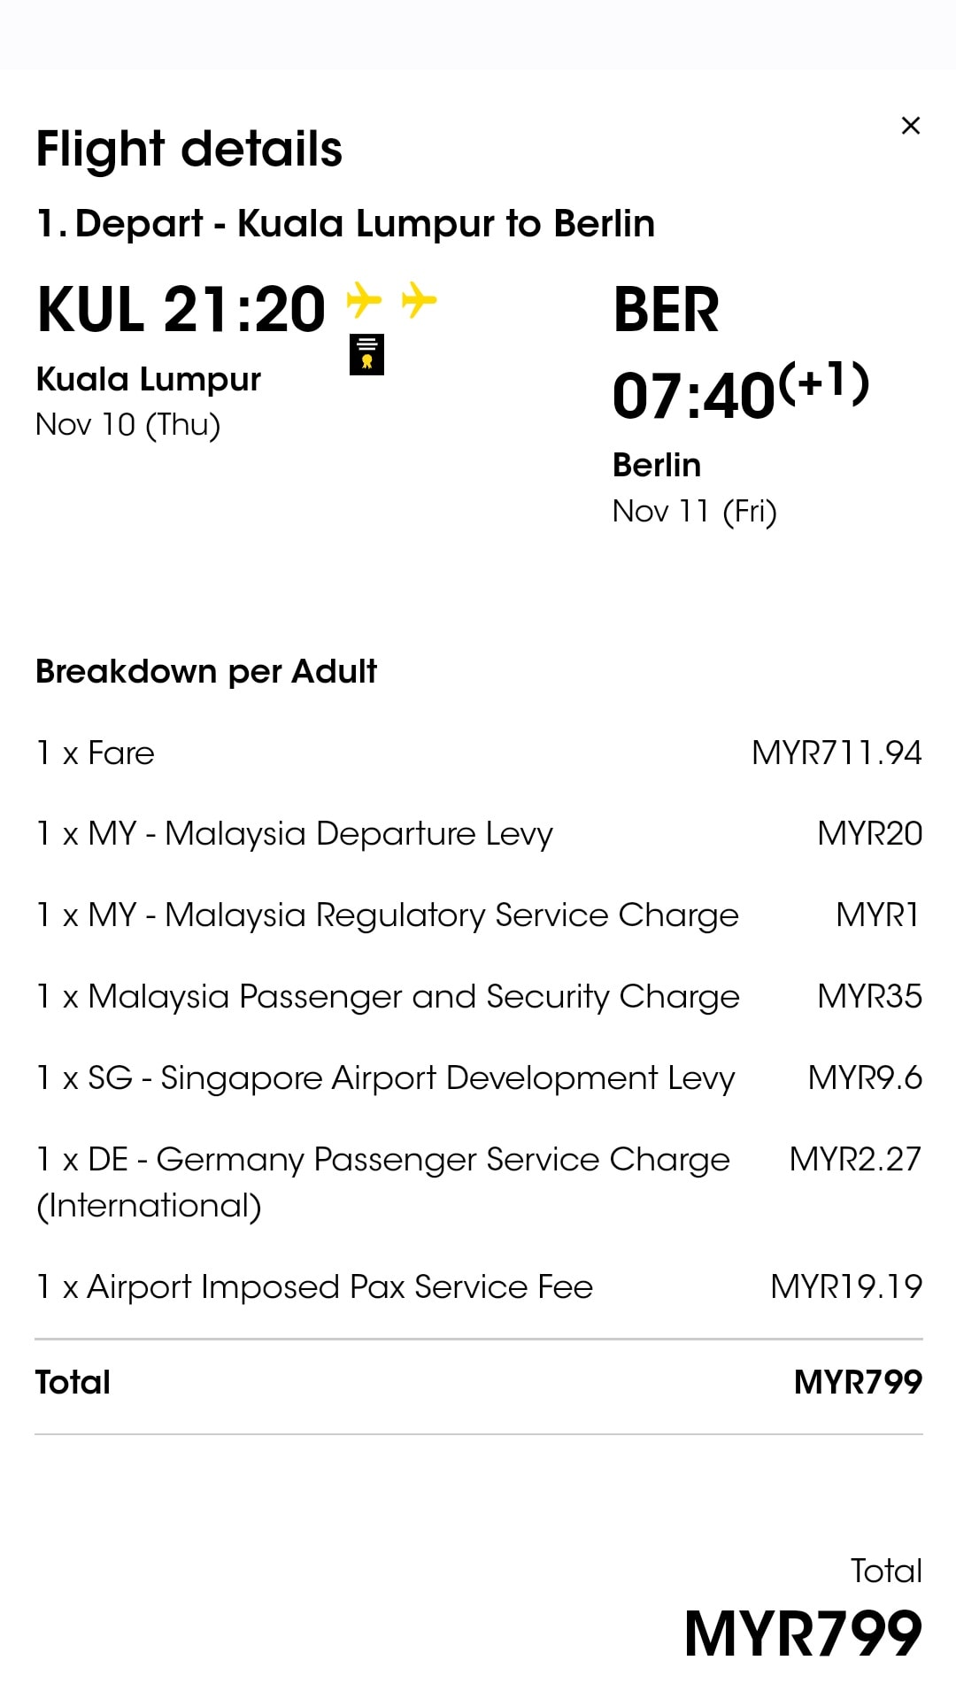Tap the BER arrival airport code
Viewport: 956px width, 1699px height.
click(x=666, y=310)
